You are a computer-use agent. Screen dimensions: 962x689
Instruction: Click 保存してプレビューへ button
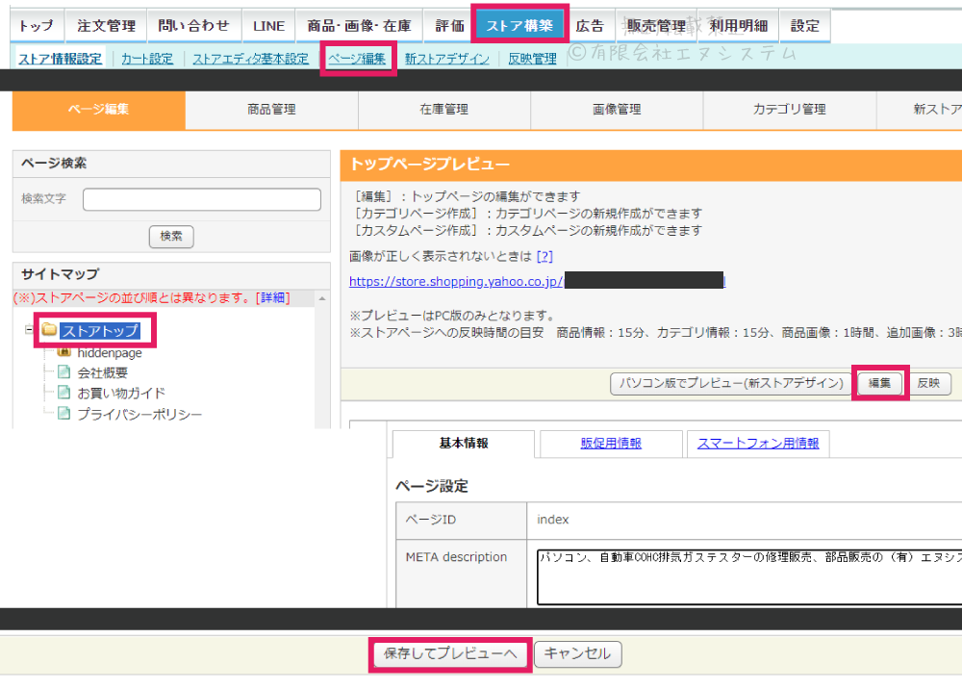tap(450, 654)
